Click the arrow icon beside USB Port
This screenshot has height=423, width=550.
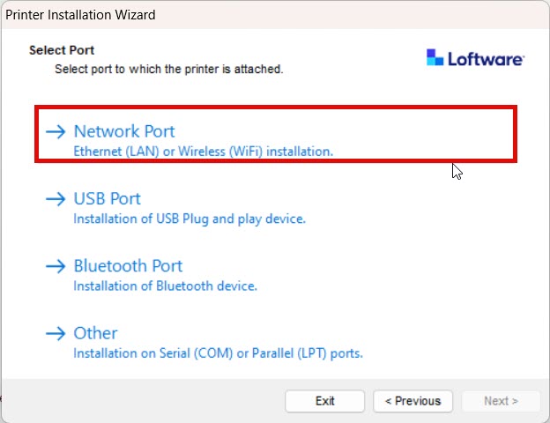56,199
